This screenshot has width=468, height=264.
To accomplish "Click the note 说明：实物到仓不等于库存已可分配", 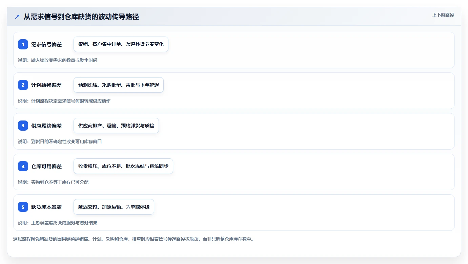I will click(x=53, y=182).
